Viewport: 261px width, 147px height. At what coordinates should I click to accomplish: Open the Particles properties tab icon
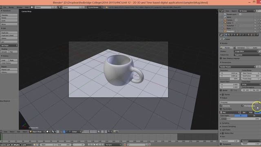[254, 35]
